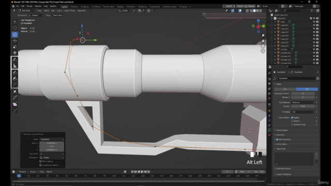Select the Curve Pen tool

pos(15,79)
